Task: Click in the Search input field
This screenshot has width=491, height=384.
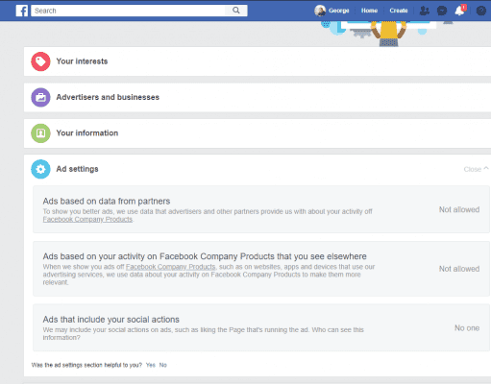Action: (128, 11)
